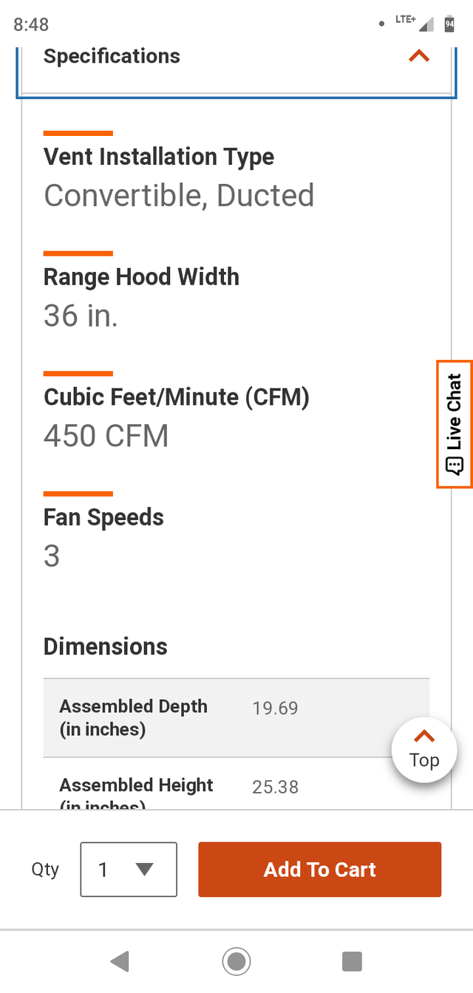Open the Live Chat side tab
This screenshot has height=993, width=473.
click(454, 414)
